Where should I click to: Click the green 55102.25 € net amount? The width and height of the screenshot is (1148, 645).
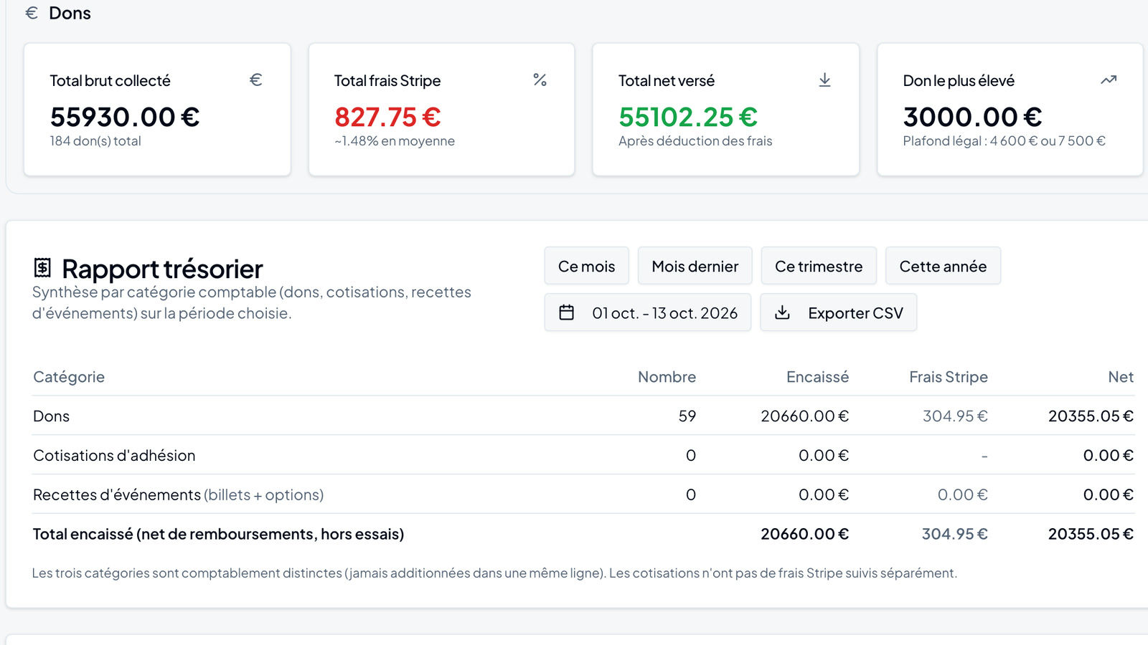(688, 117)
